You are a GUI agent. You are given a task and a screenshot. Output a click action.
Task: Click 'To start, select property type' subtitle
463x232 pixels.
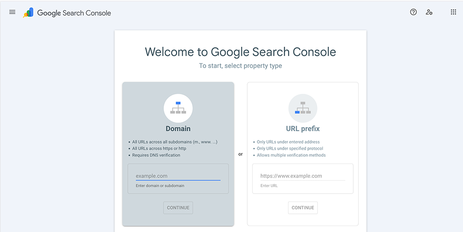[x=240, y=66]
